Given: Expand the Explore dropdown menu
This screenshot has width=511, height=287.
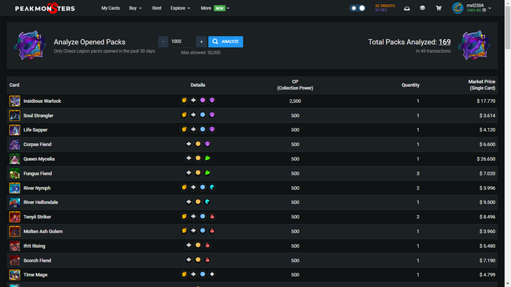Looking at the screenshot, I should 180,8.
